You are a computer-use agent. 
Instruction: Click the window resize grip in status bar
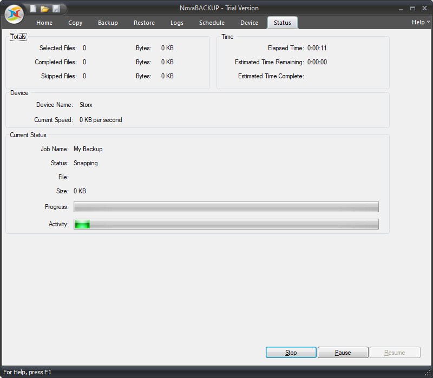pyautogui.click(x=428, y=373)
